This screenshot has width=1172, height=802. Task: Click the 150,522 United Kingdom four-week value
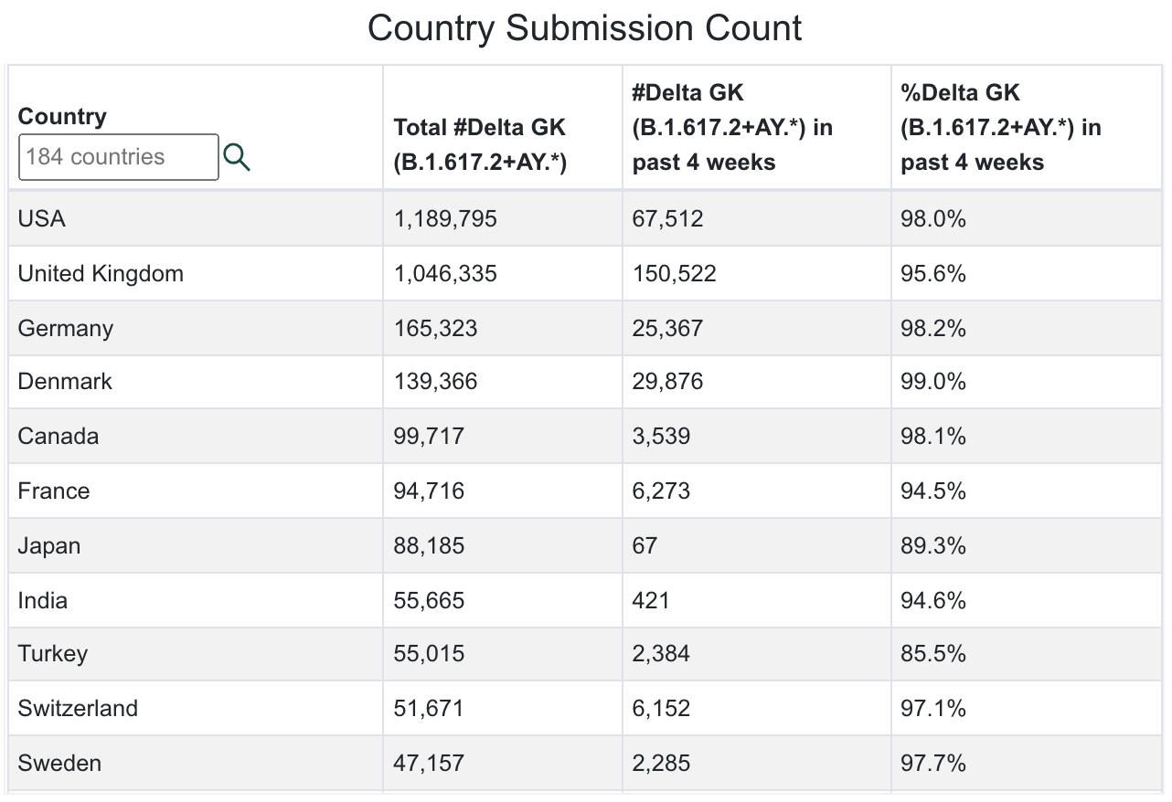point(674,274)
